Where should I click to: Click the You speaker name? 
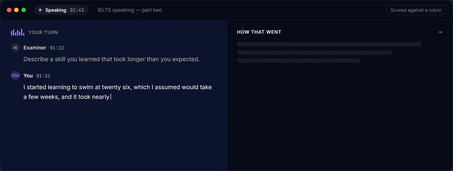(28, 75)
